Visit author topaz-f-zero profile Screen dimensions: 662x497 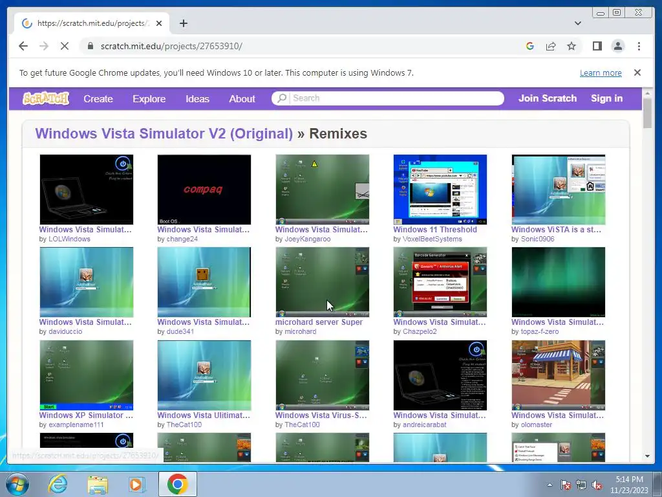point(540,332)
